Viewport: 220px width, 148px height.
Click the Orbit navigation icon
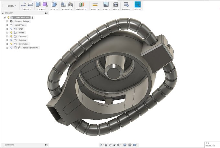pyautogui.click(x=101, y=145)
